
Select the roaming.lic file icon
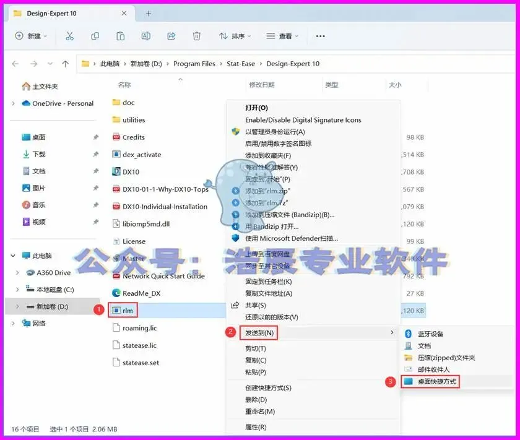click(116, 327)
